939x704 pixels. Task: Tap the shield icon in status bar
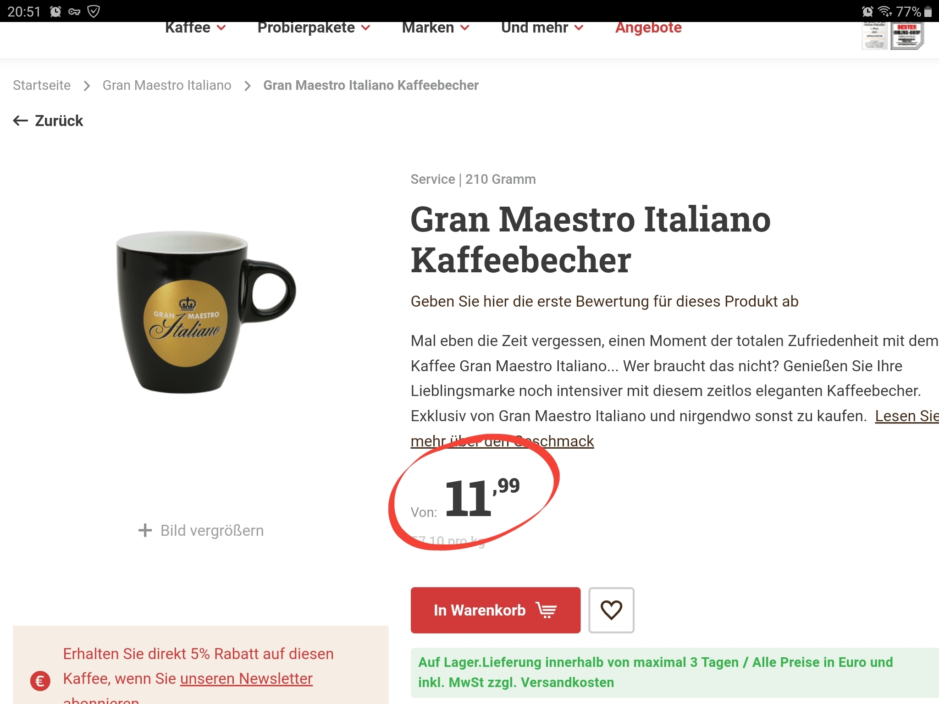pos(94,11)
